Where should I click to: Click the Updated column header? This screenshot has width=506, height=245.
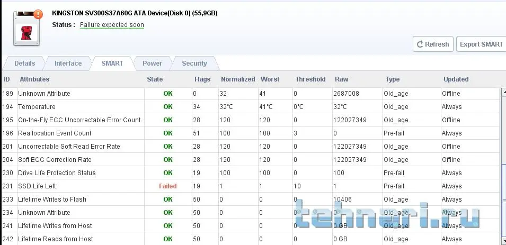(456, 79)
